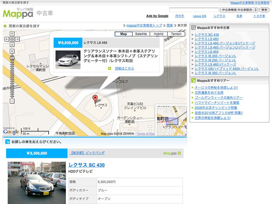The height and width of the screenshot is (204, 272).
Task: Click the red map marker pin
Action: (96, 99)
